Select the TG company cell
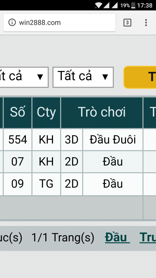This screenshot has height=278, width=156. 46,184
